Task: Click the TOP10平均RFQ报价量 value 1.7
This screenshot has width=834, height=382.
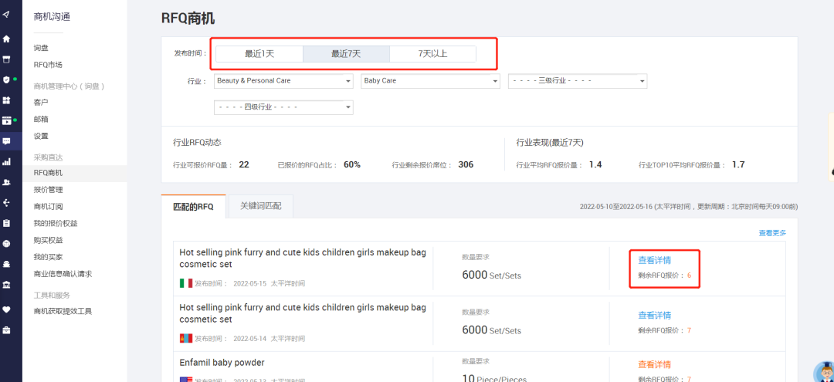Action: tap(738, 164)
